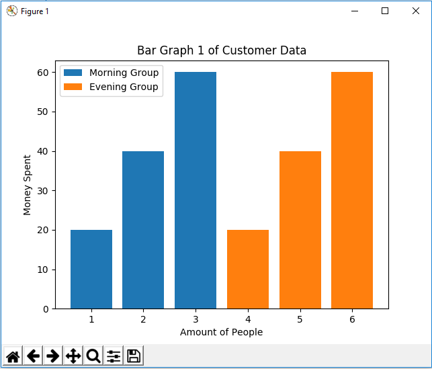The image size is (432, 369).
Task: Go back to previous view arrow
Action: tap(33, 356)
